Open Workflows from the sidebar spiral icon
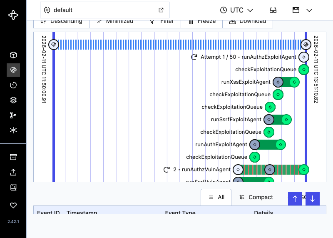 point(13,70)
